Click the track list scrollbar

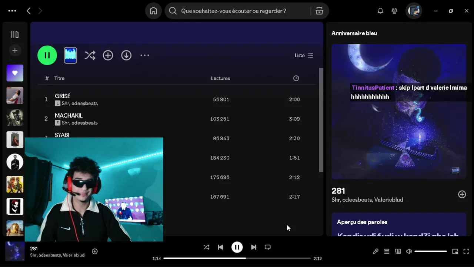point(321,120)
